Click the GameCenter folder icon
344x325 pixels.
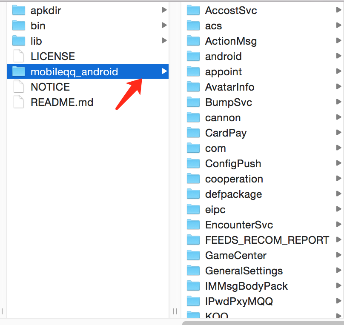[x=193, y=255]
